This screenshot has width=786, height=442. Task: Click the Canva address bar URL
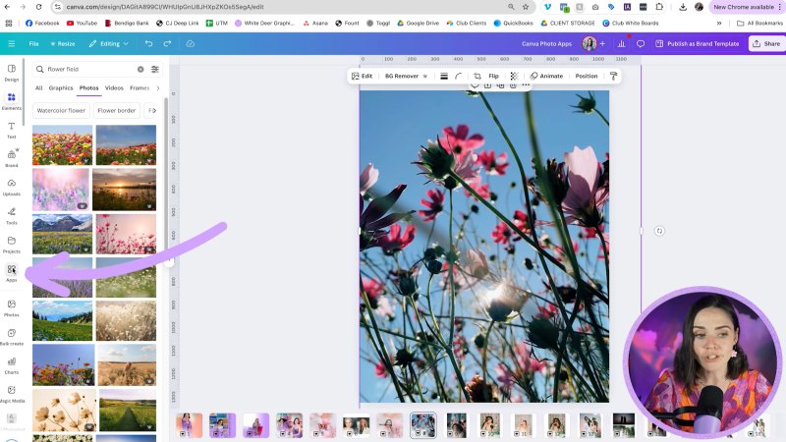165,7
